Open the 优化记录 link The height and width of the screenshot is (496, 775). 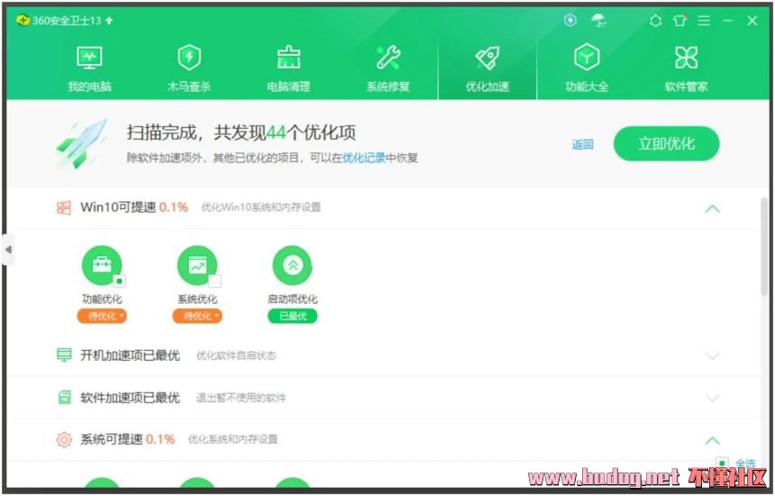point(364,158)
